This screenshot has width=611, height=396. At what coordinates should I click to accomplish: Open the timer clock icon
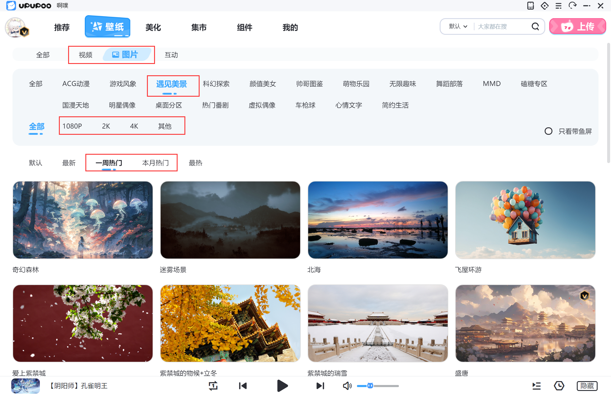click(x=559, y=386)
